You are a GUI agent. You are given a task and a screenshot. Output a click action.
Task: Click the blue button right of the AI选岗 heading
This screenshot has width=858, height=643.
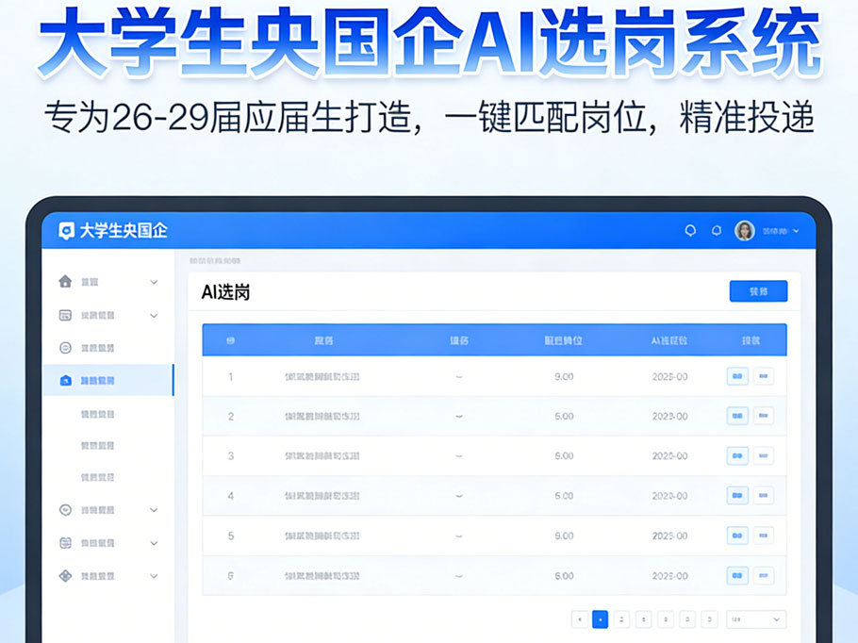[x=758, y=291]
